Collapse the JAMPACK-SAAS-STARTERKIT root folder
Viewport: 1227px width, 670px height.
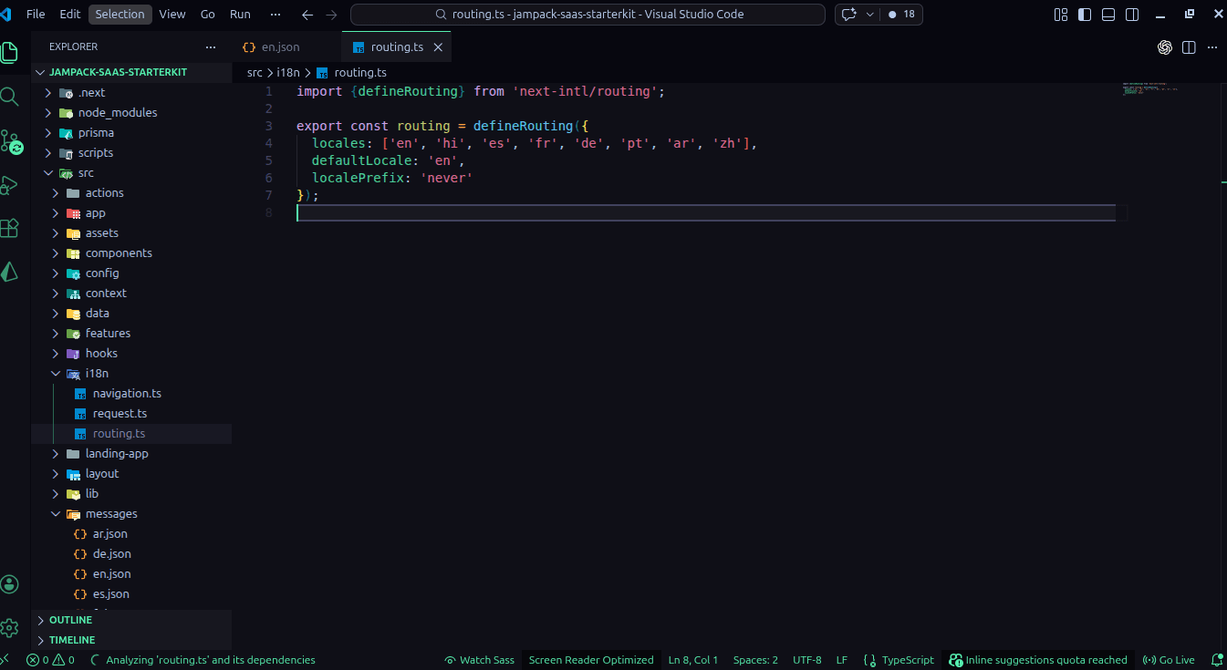(131, 72)
